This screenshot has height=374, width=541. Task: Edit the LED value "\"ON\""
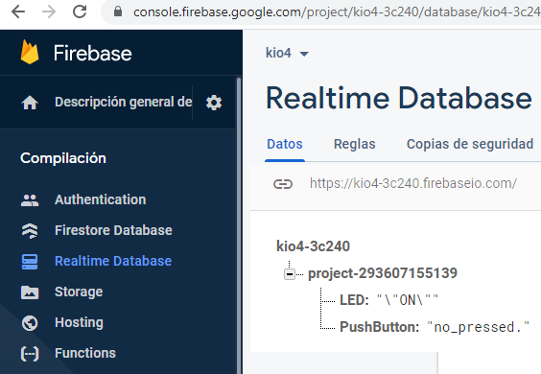[x=408, y=300]
